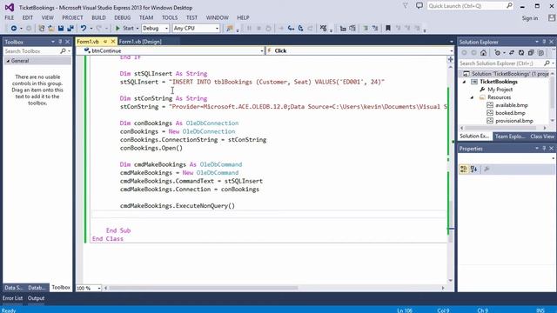Viewport: 557px width, 313px height.
Task: Select available.bmp in Solution Explorer
Action: point(512,105)
